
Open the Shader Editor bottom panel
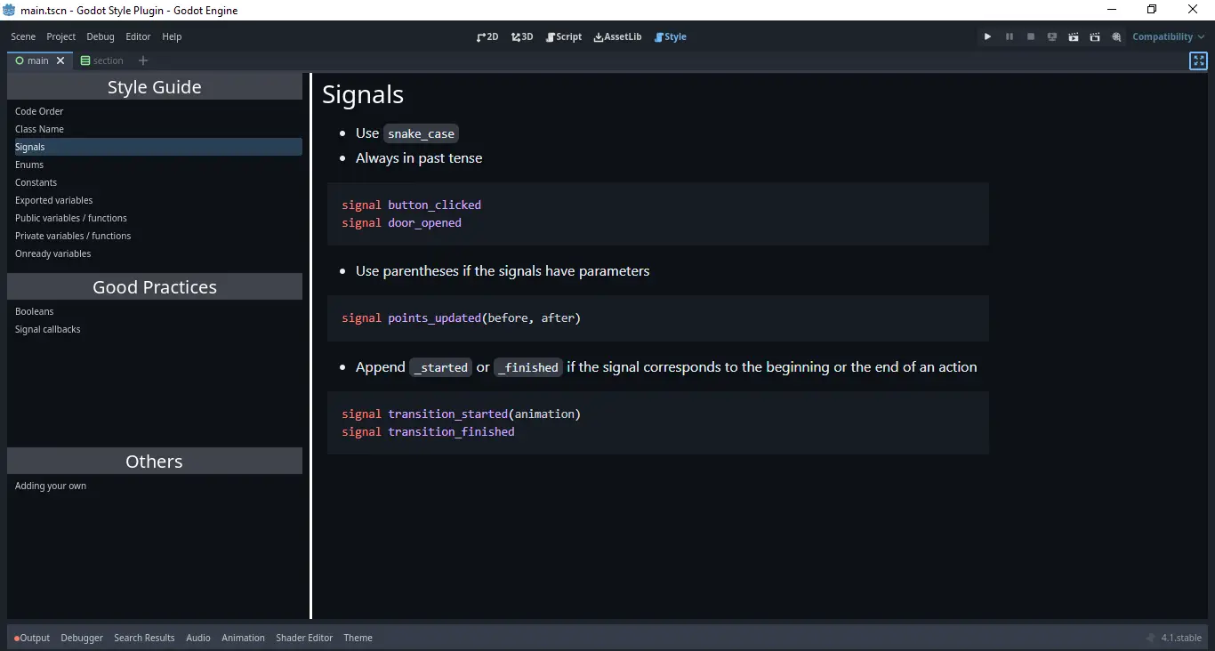[x=304, y=638]
